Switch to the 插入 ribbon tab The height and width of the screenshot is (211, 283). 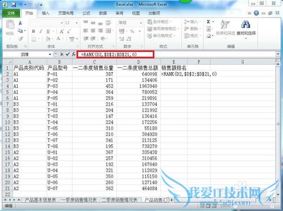tap(45, 13)
